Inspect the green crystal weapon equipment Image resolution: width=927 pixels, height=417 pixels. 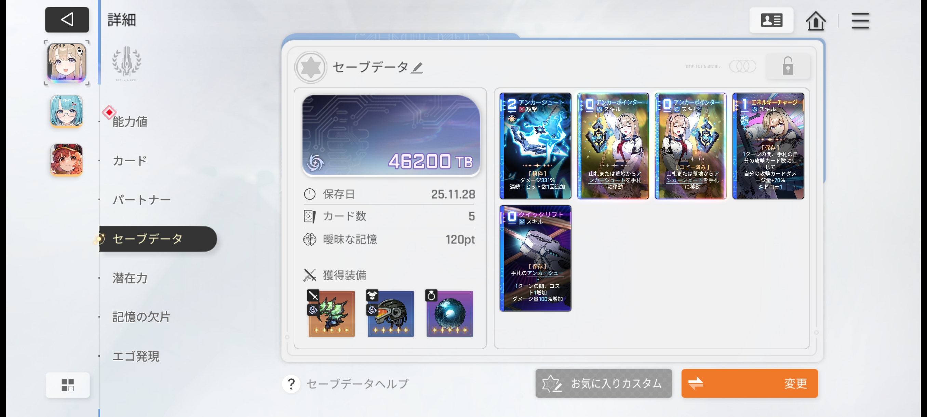pos(331,313)
